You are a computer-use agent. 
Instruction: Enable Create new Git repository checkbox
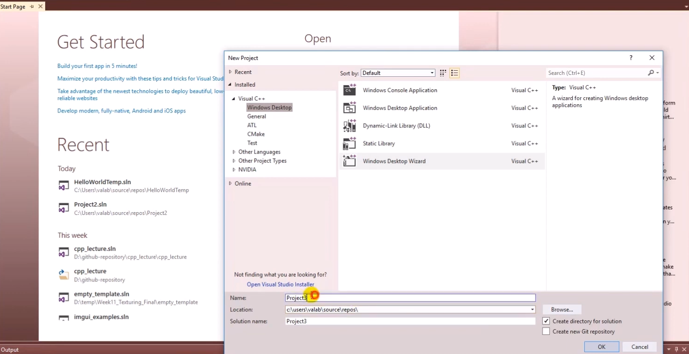tap(546, 331)
